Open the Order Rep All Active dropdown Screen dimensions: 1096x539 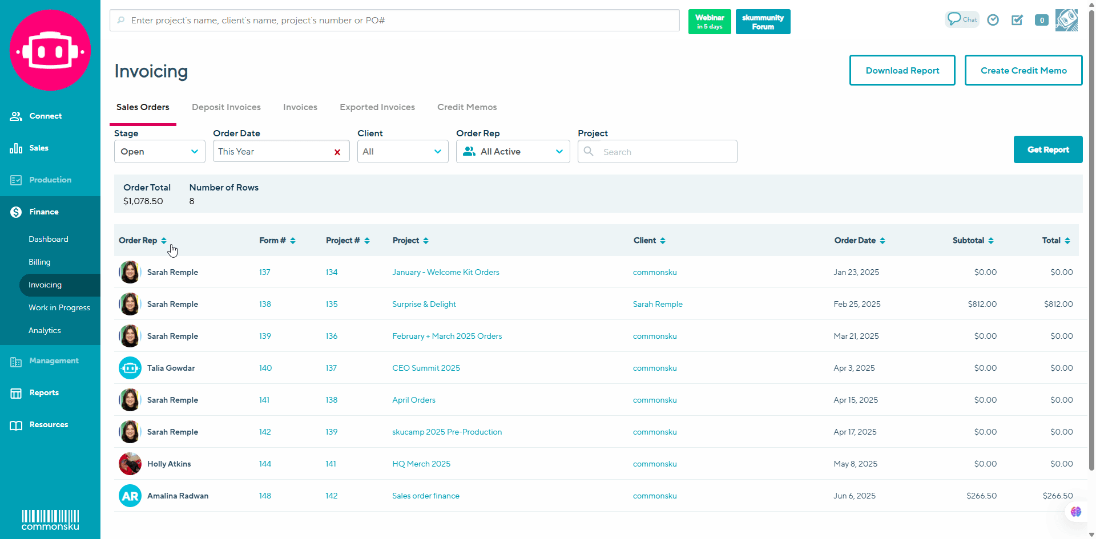point(513,152)
